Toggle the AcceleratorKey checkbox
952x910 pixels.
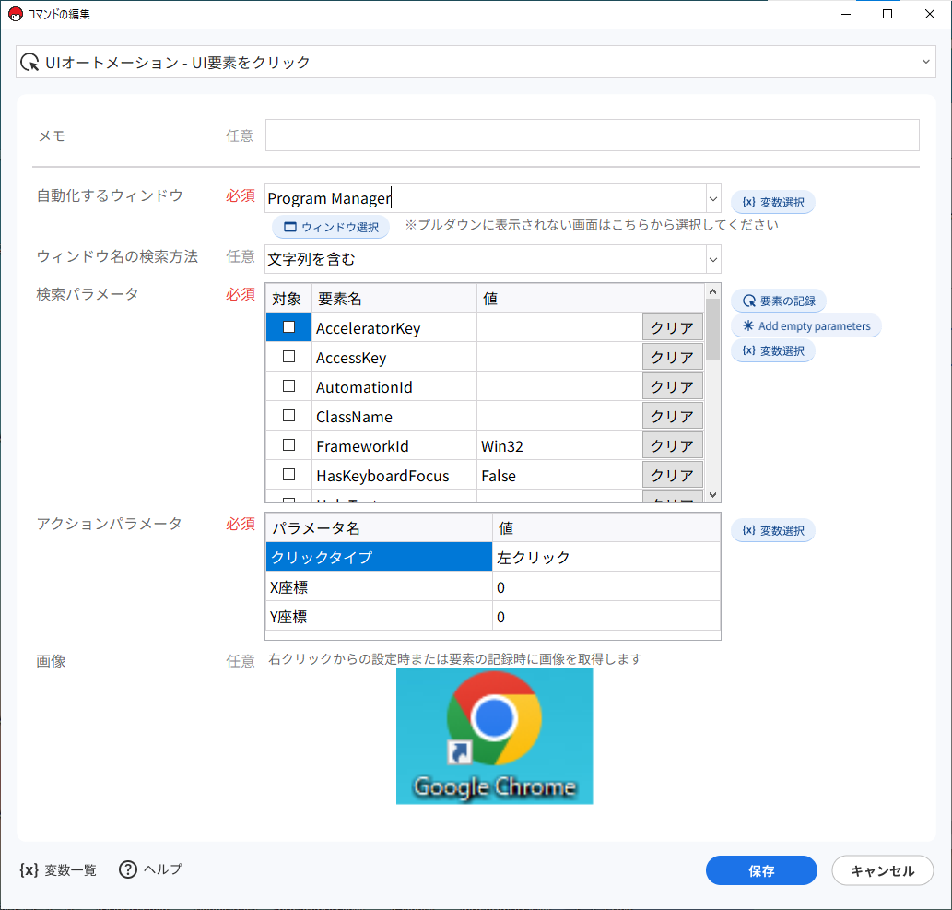pos(289,326)
